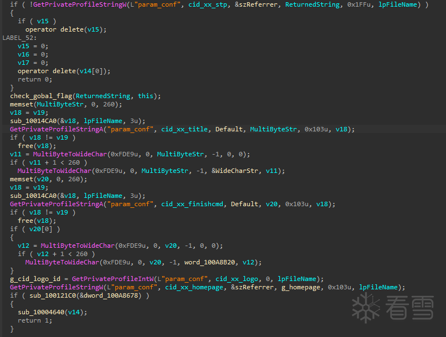Click the dword_100A8678 reference

[x=111, y=295]
